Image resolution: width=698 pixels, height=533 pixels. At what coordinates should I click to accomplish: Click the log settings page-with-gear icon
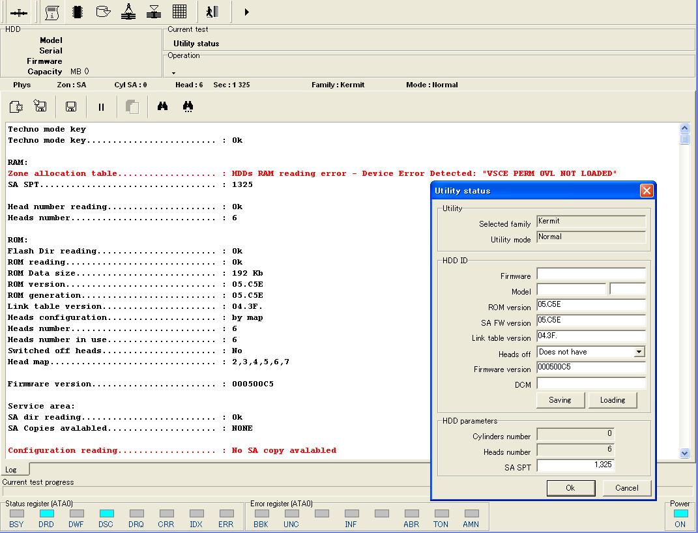16,107
